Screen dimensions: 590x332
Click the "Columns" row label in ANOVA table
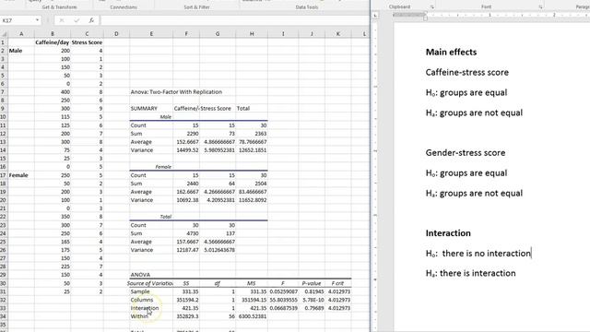tap(151, 300)
